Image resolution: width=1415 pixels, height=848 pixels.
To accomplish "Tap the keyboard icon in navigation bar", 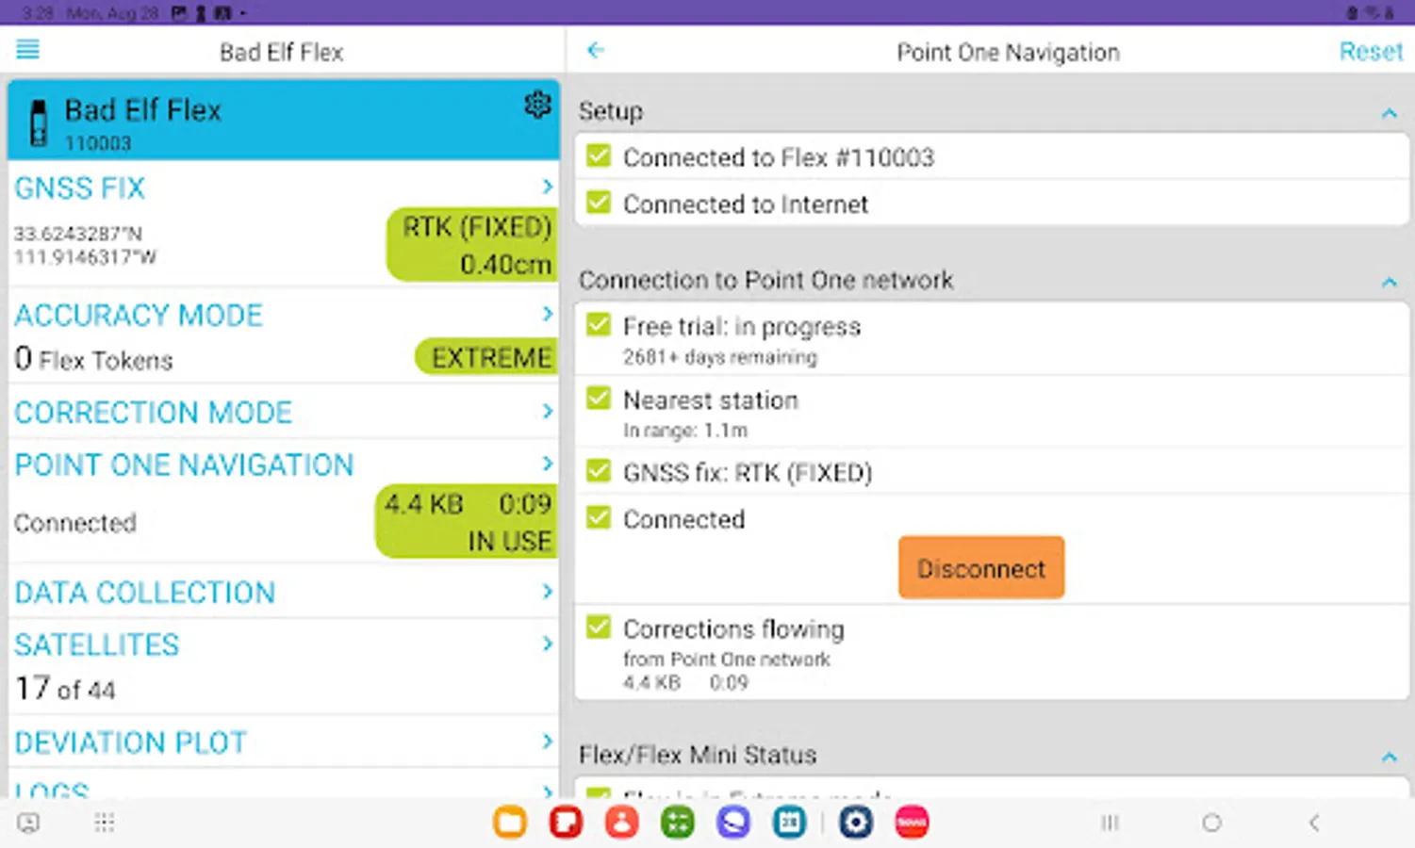I will pyautogui.click(x=29, y=823).
